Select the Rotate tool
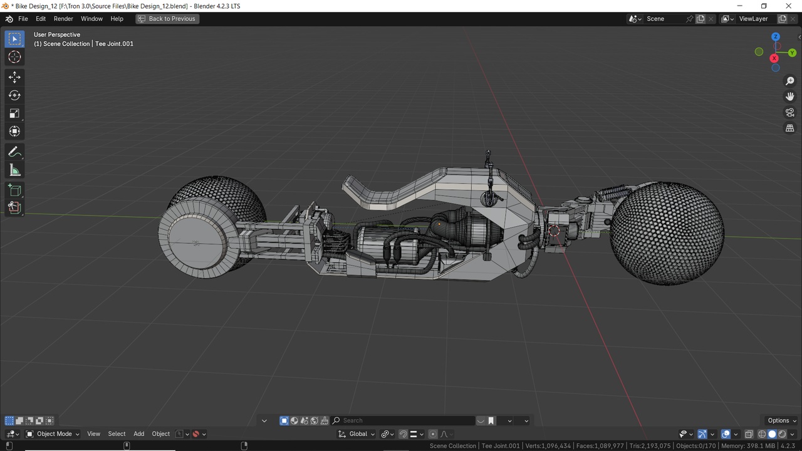Screen dimensions: 802x451 tap(14, 95)
